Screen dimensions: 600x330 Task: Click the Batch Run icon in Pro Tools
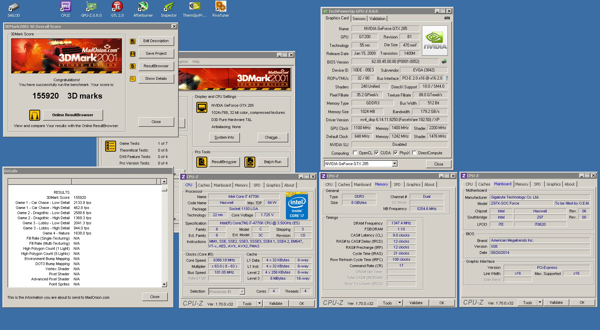tap(250, 162)
